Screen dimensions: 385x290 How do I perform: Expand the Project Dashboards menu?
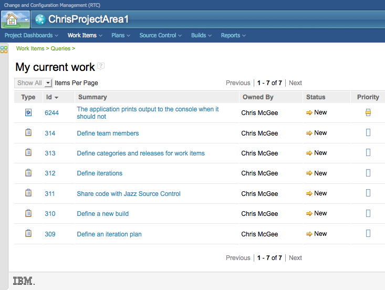tap(31, 36)
